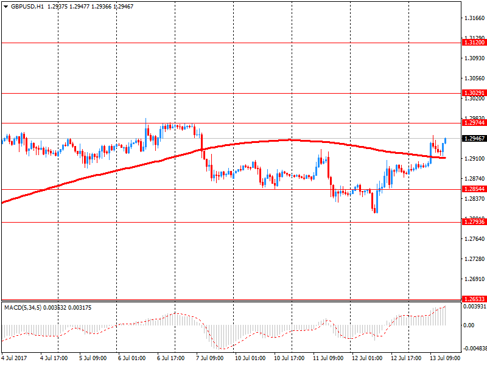Click the 4 Jul 2017 date label

click(14, 358)
